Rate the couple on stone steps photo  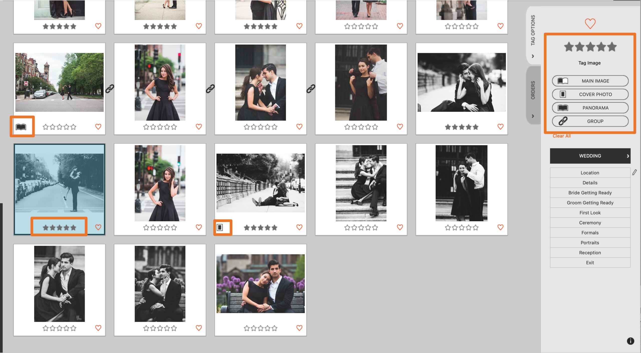click(x=361, y=227)
